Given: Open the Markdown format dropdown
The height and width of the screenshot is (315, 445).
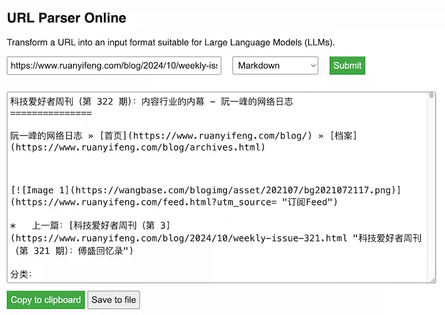Looking at the screenshot, I should (x=275, y=65).
